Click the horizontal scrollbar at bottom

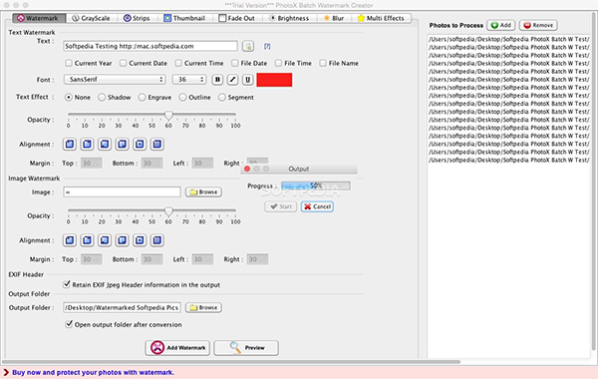[x=231, y=361]
